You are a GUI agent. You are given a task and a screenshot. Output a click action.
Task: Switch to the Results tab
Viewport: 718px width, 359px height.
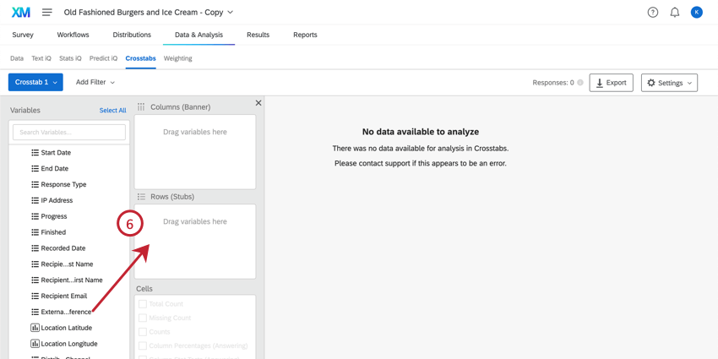tap(258, 35)
